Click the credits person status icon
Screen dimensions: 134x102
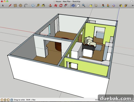point(5,100)
